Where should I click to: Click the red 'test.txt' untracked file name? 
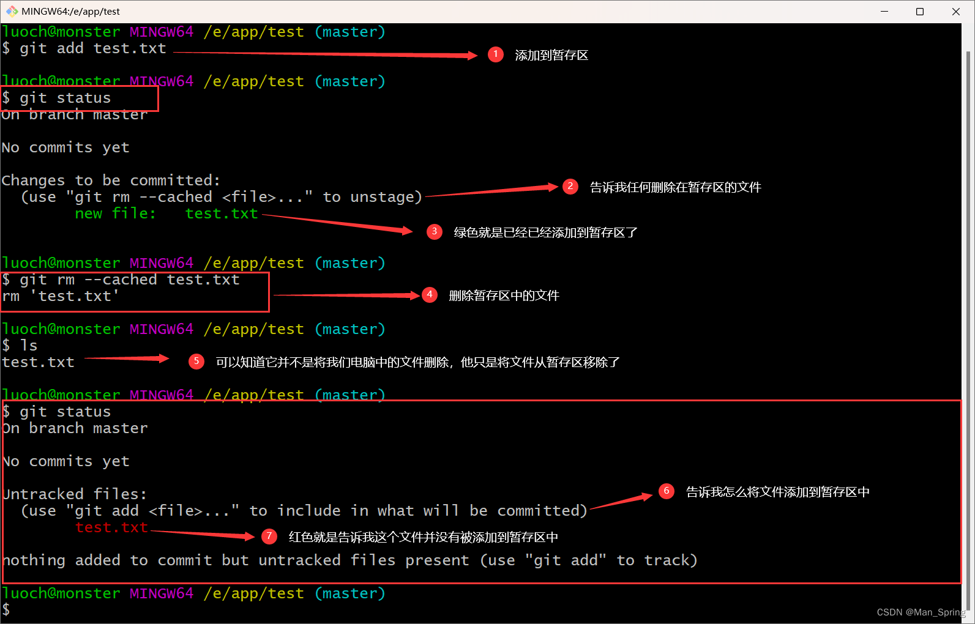click(x=111, y=527)
